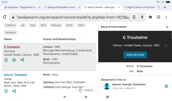Bookmark this page in the address bar

[134, 17]
